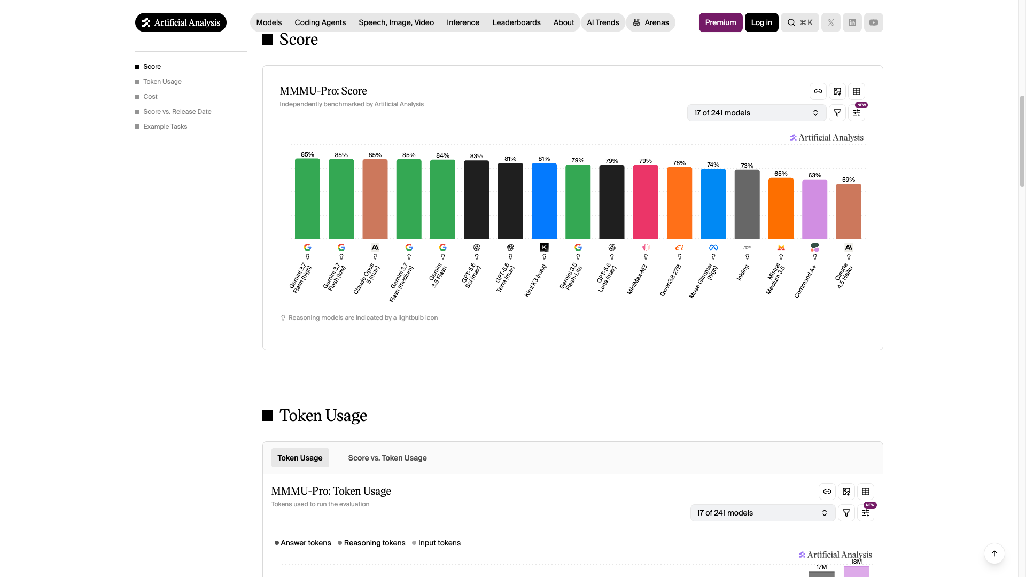Open filter icon for the Token Usage chart
The height and width of the screenshot is (577, 1026).
click(846, 513)
